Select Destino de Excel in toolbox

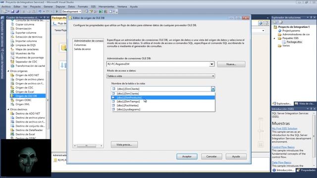[25, 134]
